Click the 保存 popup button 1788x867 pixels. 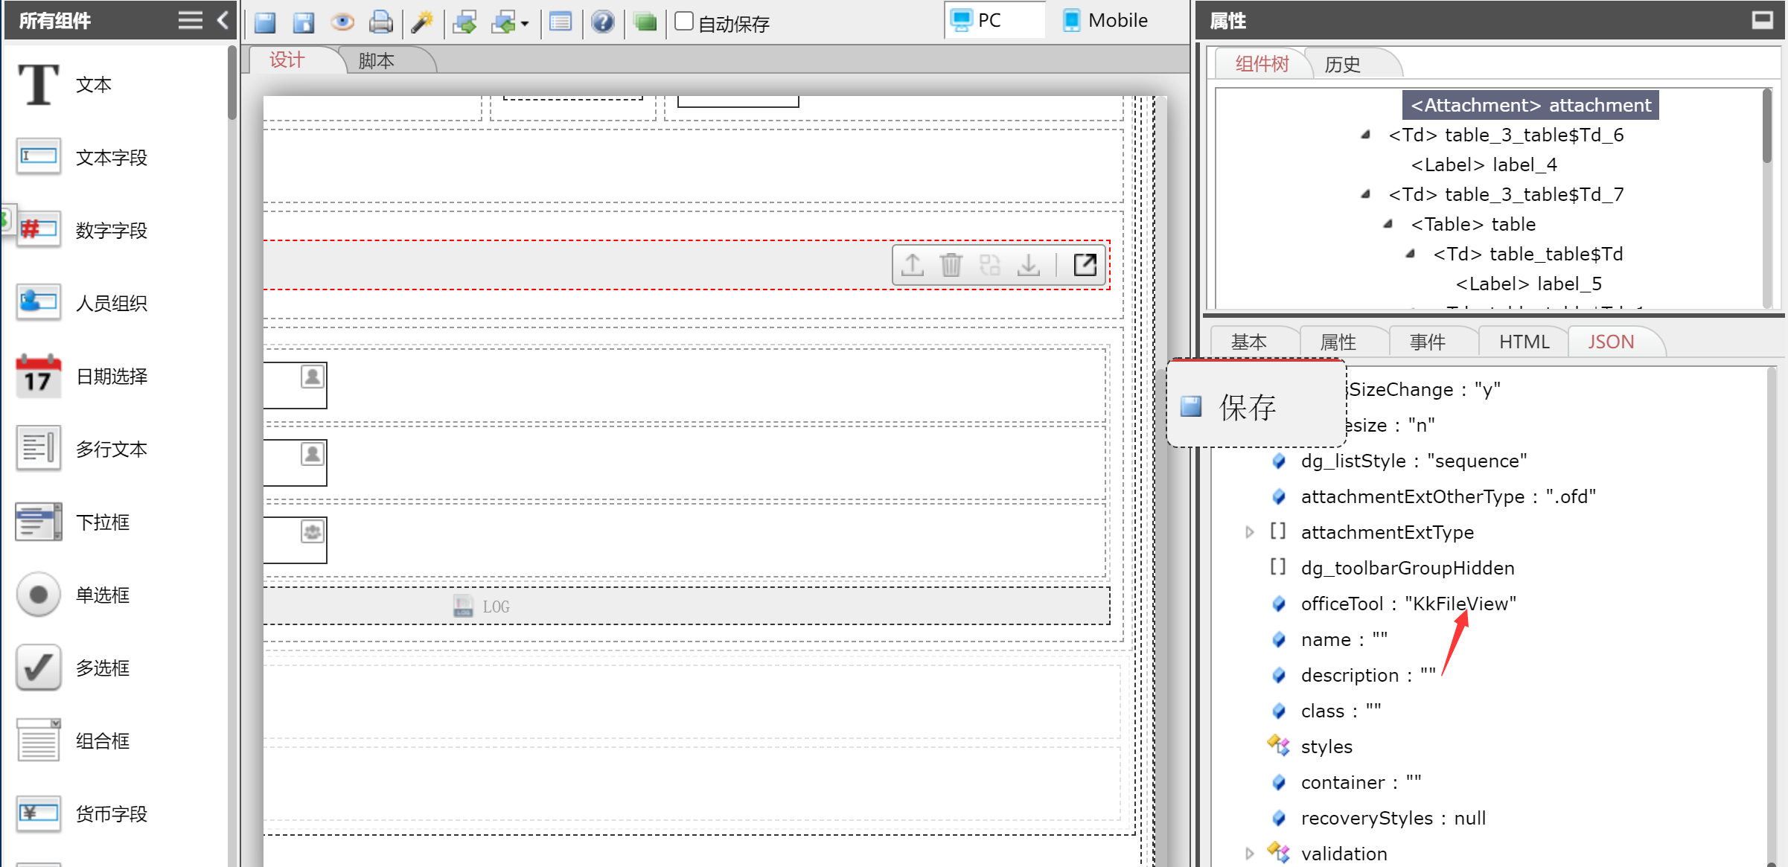pos(1248,406)
